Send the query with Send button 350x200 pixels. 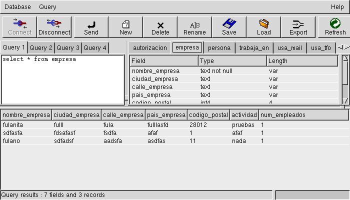pyautogui.click(x=91, y=26)
